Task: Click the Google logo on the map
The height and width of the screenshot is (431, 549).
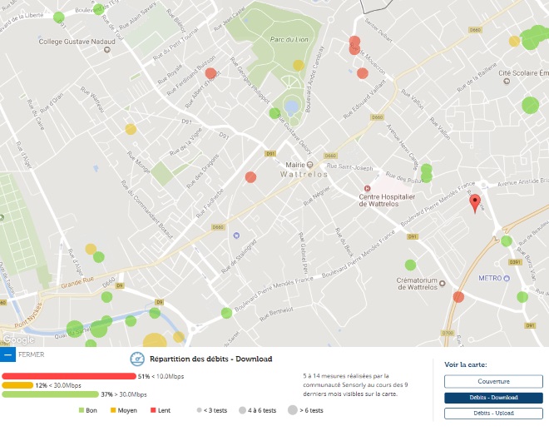Action: tap(17, 339)
